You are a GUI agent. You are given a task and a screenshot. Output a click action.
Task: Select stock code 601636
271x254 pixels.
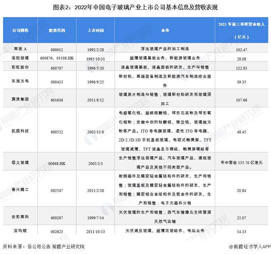(57, 100)
